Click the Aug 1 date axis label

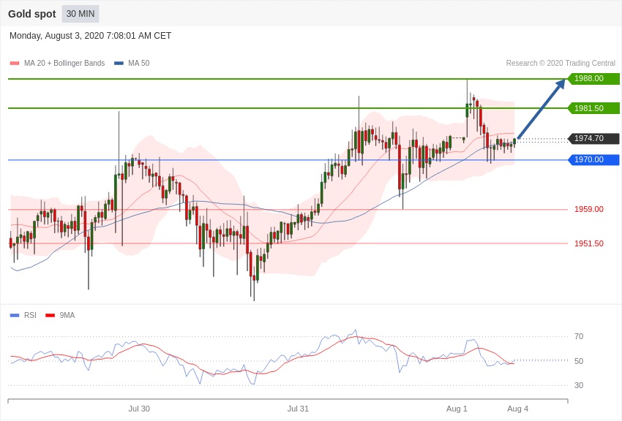coord(457,409)
